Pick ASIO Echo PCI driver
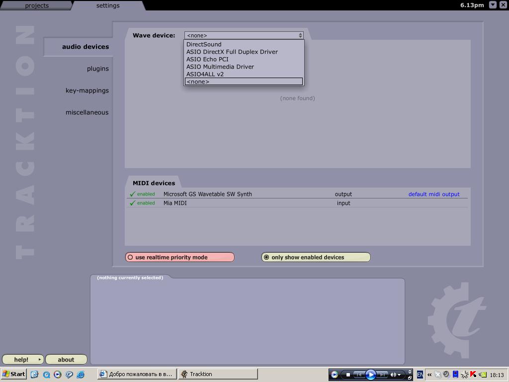 pos(244,59)
